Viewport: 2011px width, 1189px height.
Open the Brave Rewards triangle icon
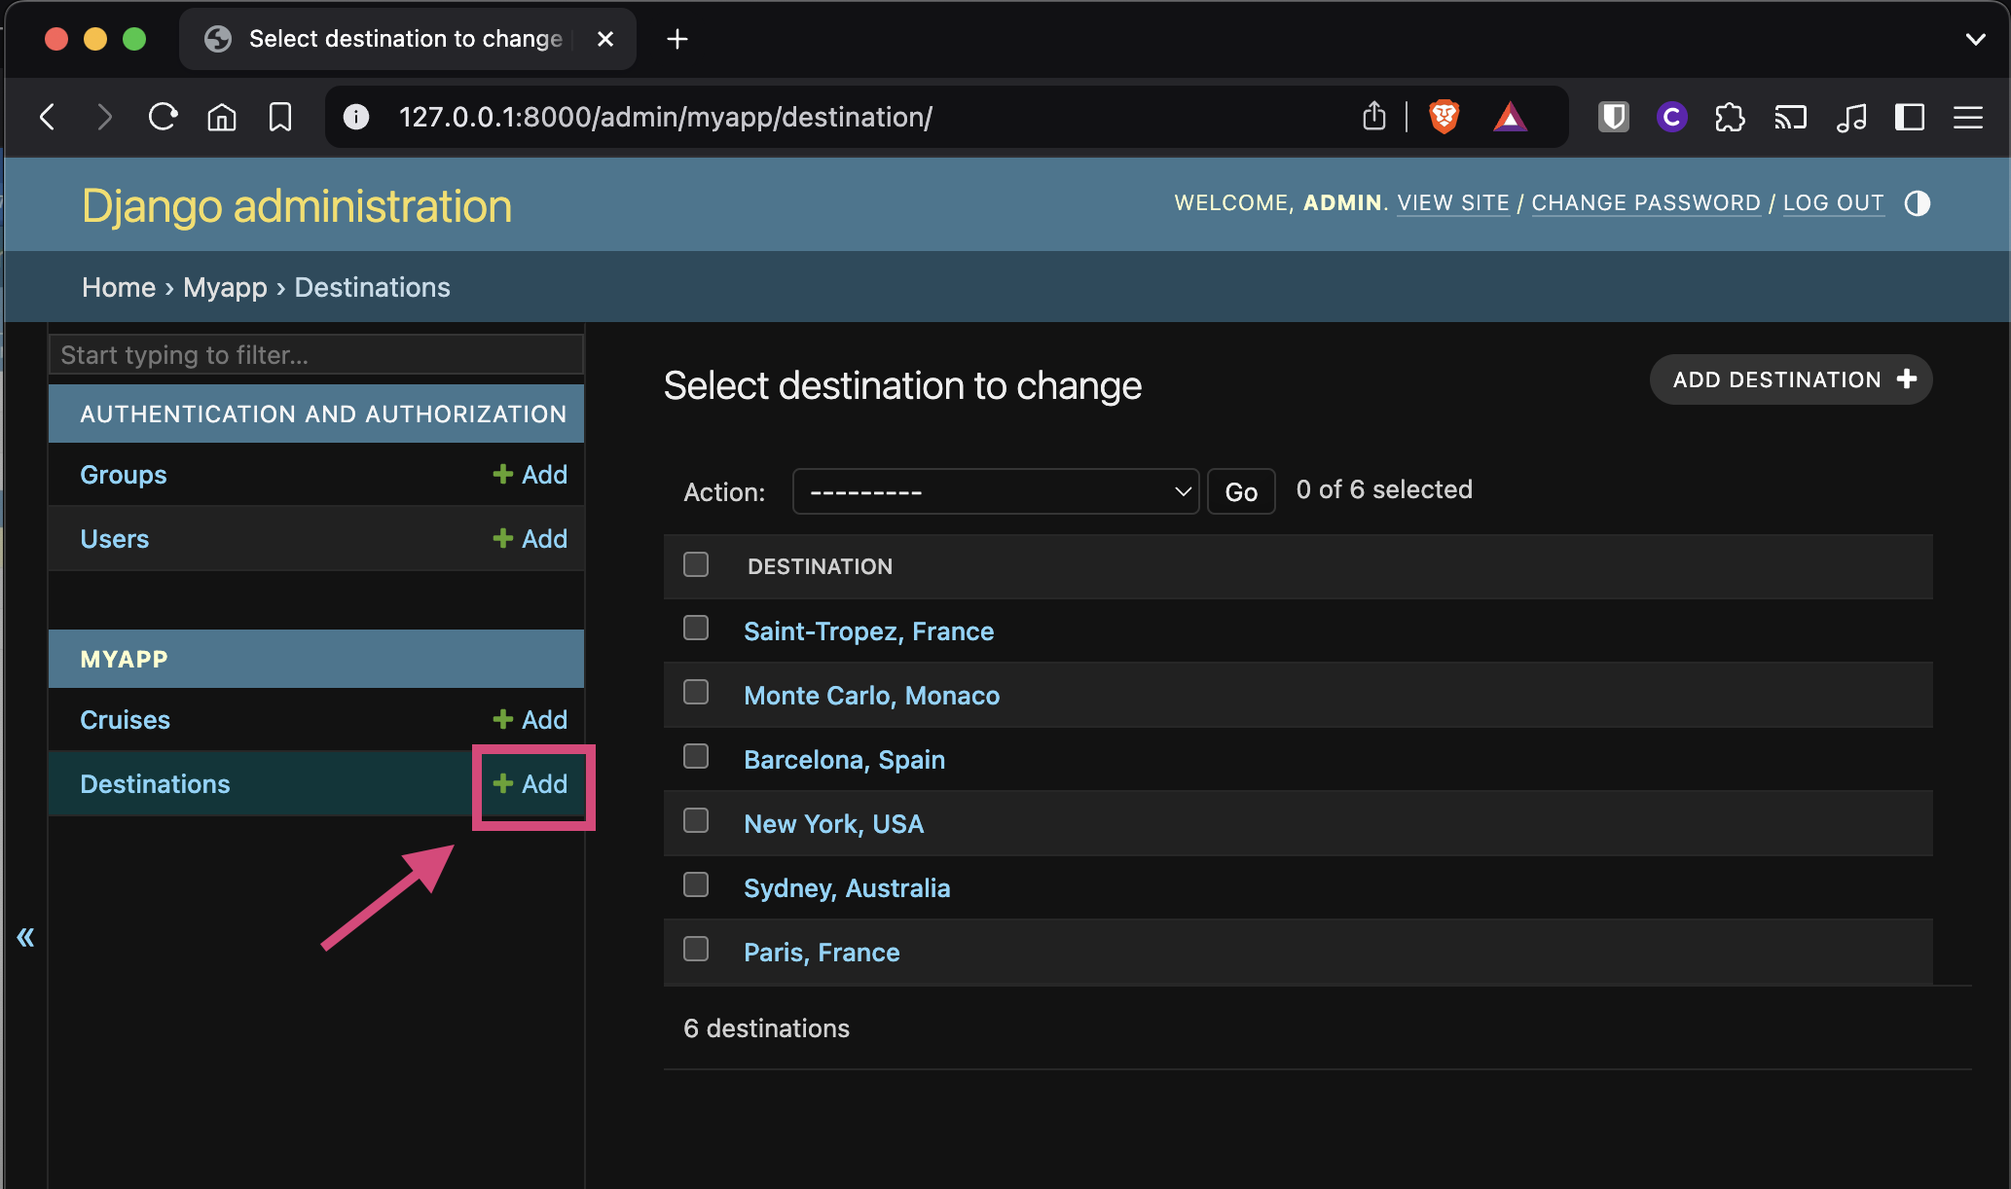(1510, 117)
